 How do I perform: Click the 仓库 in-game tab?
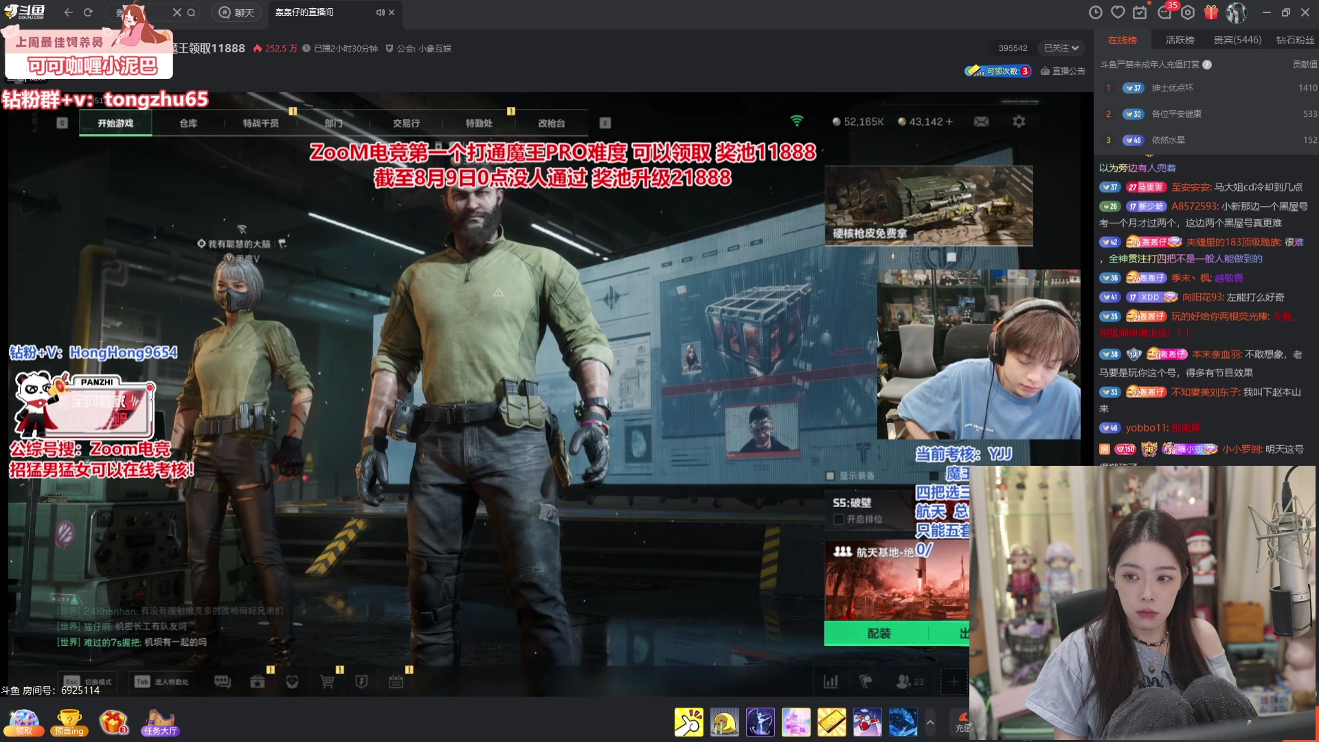pyautogui.click(x=188, y=123)
